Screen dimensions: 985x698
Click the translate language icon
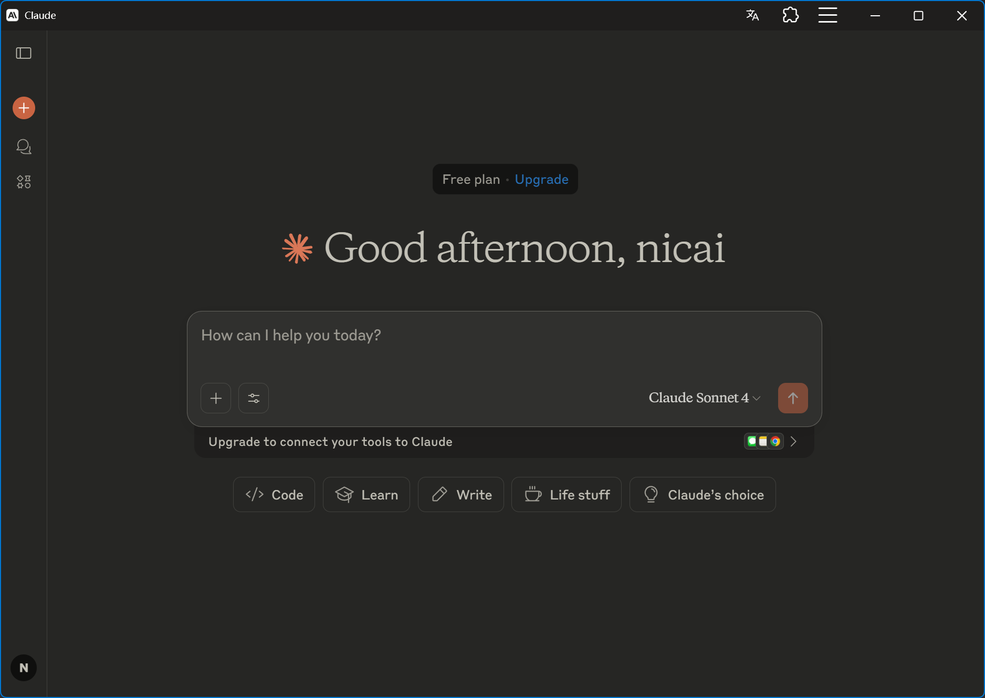pos(752,15)
